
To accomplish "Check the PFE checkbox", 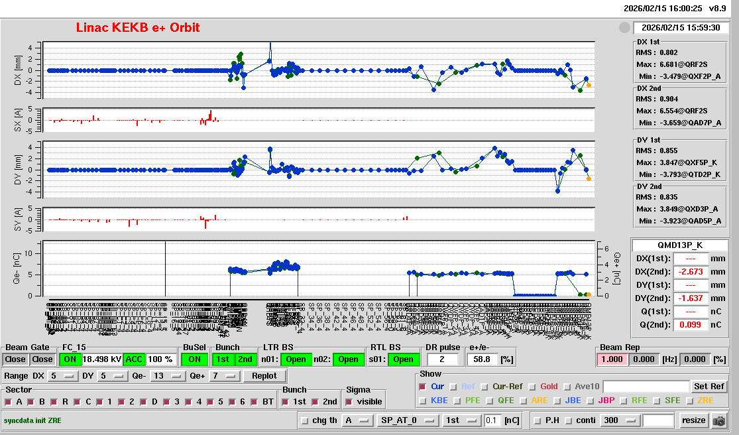I will [457, 401].
